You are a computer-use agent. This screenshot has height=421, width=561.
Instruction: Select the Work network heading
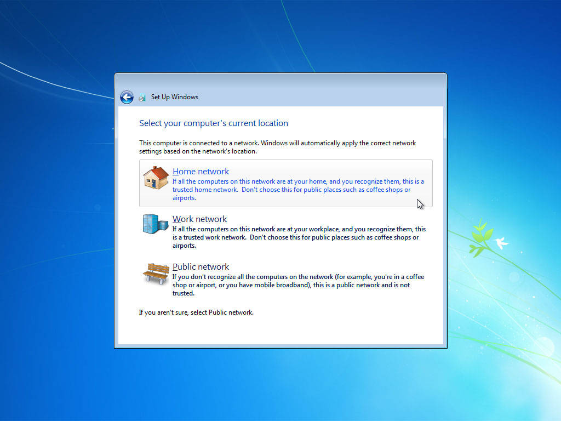click(x=199, y=219)
